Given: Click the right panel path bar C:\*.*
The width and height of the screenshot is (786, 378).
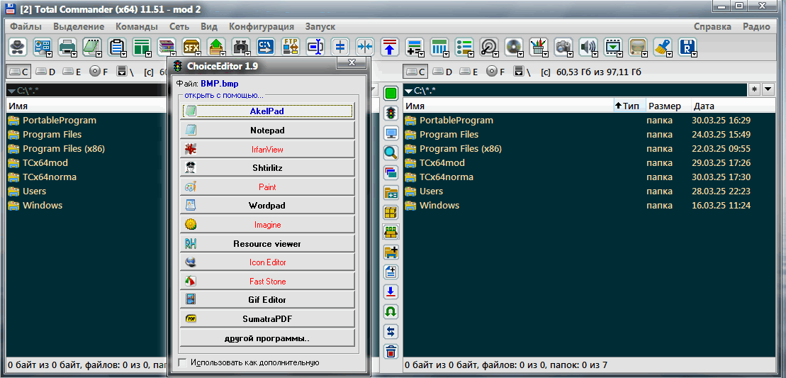Looking at the screenshot, I should click(575, 90).
